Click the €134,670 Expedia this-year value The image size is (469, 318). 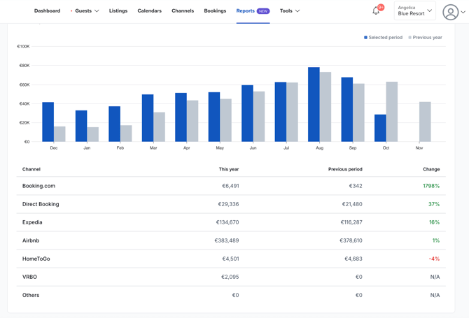point(227,222)
